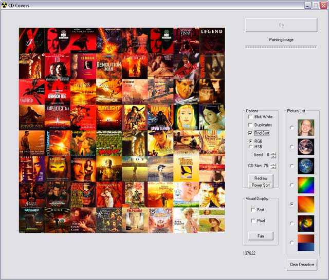This screenshot has height=280, width=329.
Task: Click the 137822 counter text
Action: click(249, 253)
